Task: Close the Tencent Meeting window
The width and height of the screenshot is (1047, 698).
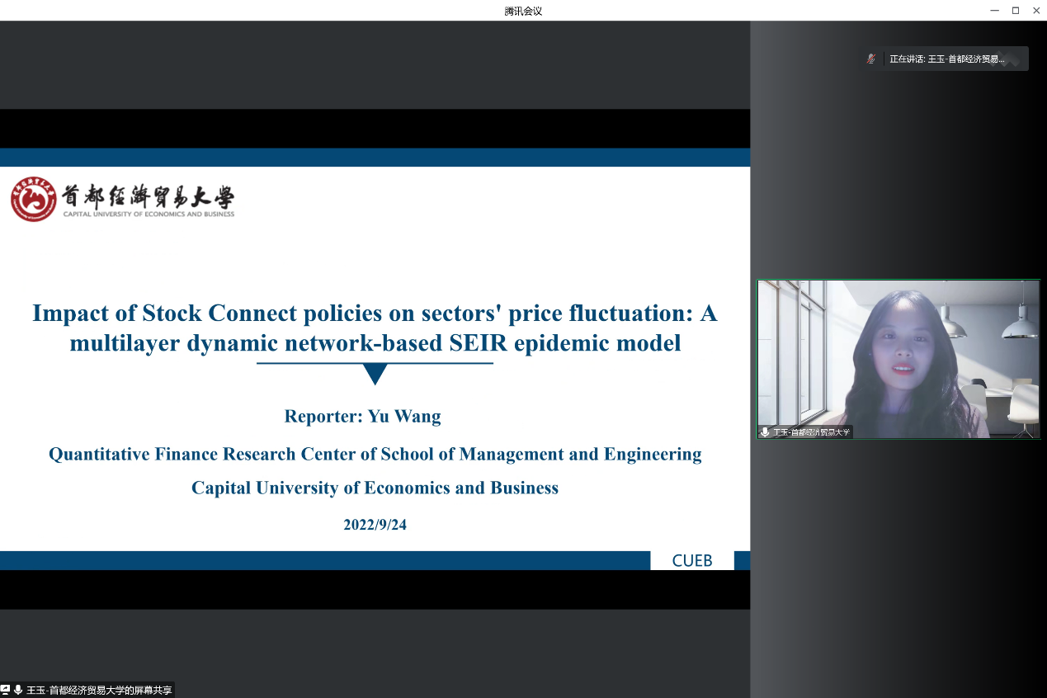Action: coord(1036,10)
